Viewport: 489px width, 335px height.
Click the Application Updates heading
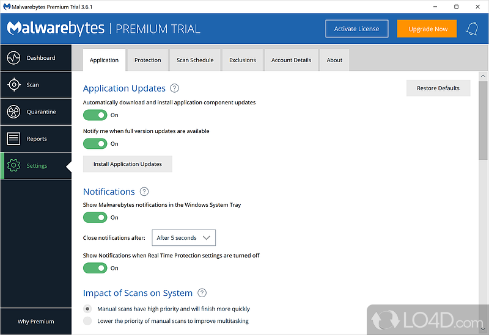124,88
